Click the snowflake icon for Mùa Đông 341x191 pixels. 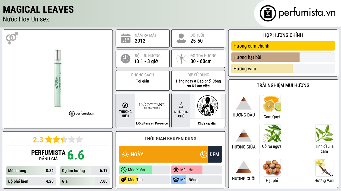[x=176, y=180]
